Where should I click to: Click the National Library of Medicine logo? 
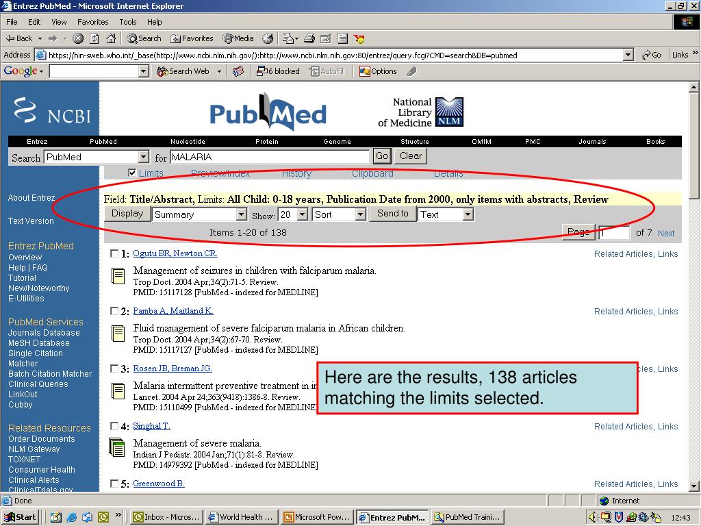click(x=421, y=112)
